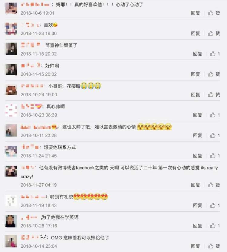Reply to the comment dated 2018-11-24 21:45
This screenshot has width=227, height=252.
click(x=198, y=155)
